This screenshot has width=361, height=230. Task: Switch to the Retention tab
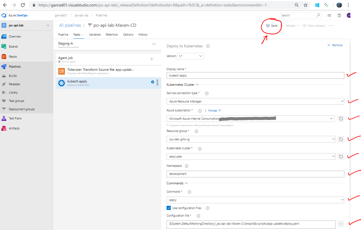[112, 35]
